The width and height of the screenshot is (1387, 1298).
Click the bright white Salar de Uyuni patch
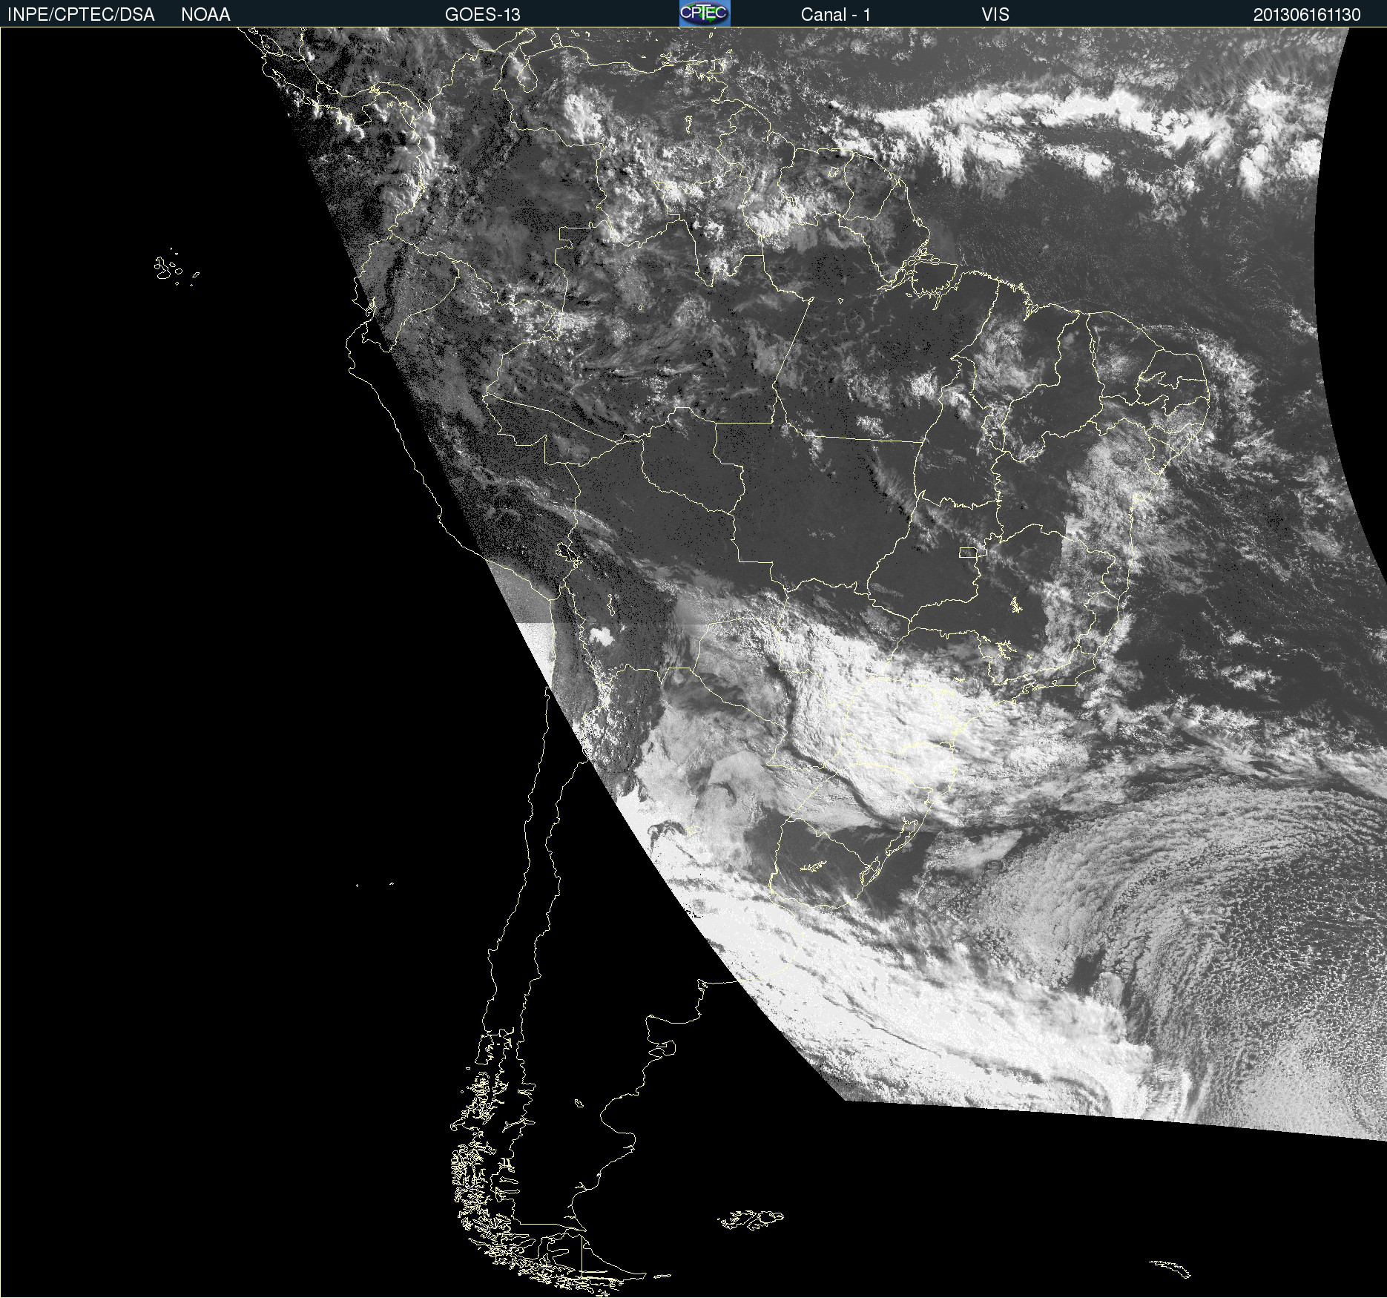pos(601,635)
